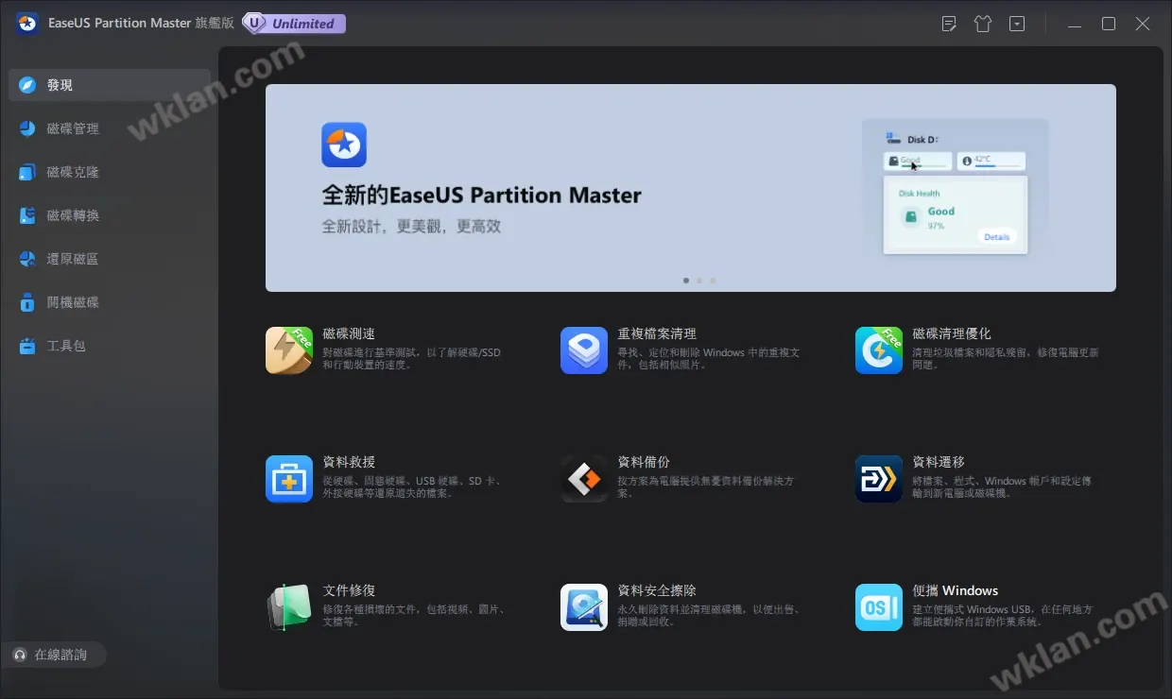Click the 全新的EaseUS Partition Master banner heading
This screenshot has height=699, width=1172.
click(x=481, y=196)
